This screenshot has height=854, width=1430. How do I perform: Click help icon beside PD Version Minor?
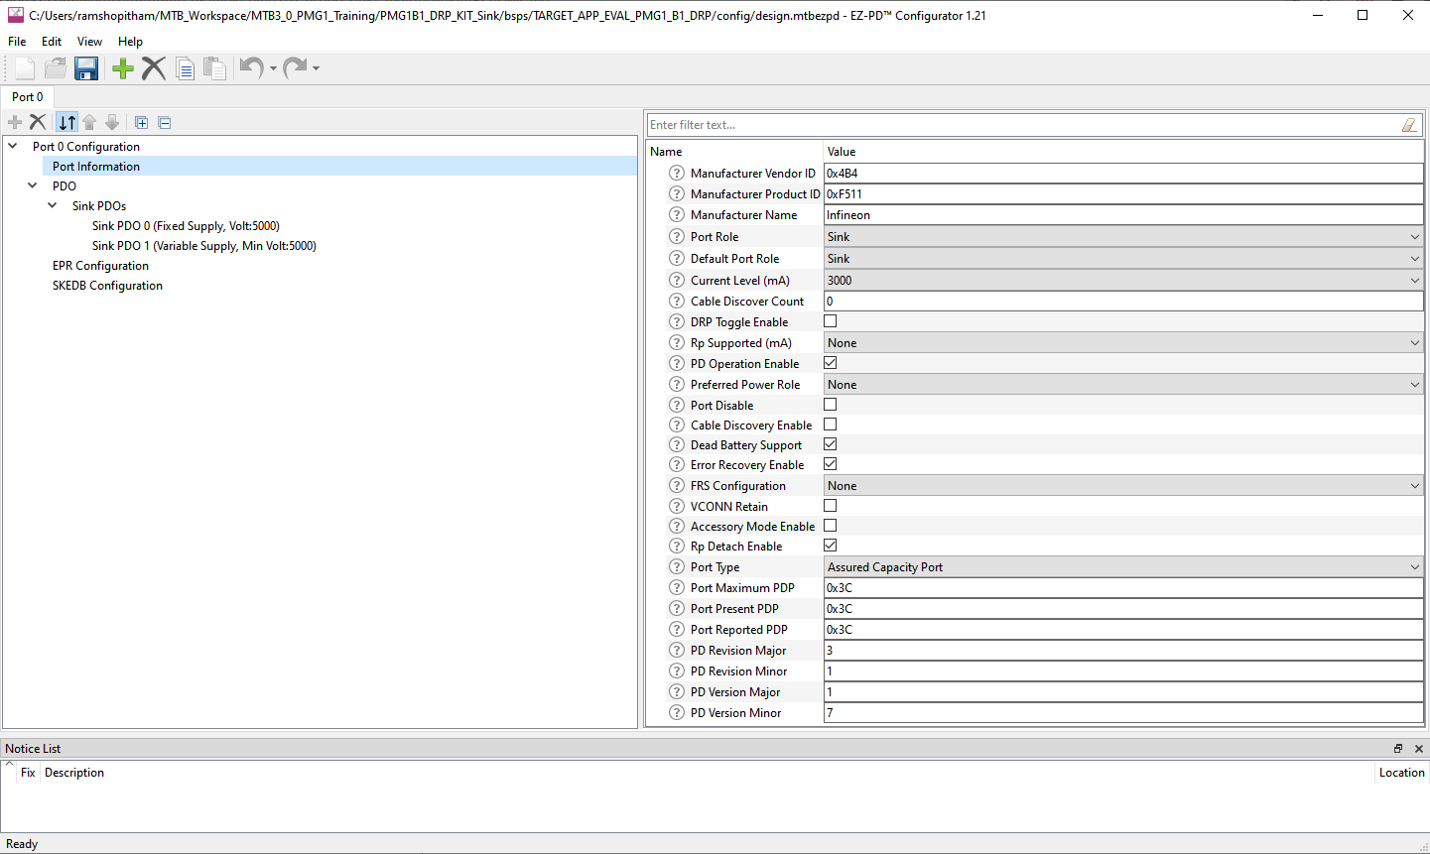click(x=677, y=712)
